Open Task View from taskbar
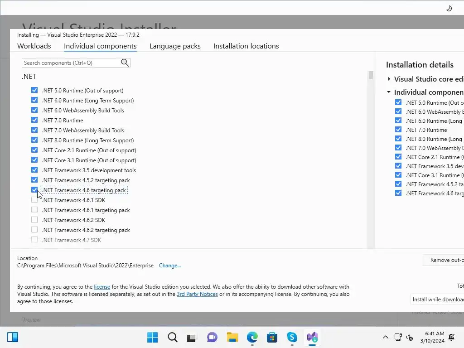Screen dimensions: 464x348 pyautogui.click(x=192, y=337)
